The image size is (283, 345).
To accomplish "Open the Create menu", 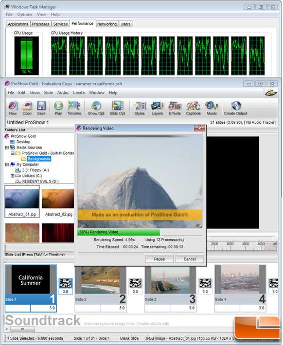I will pos(79,93).
